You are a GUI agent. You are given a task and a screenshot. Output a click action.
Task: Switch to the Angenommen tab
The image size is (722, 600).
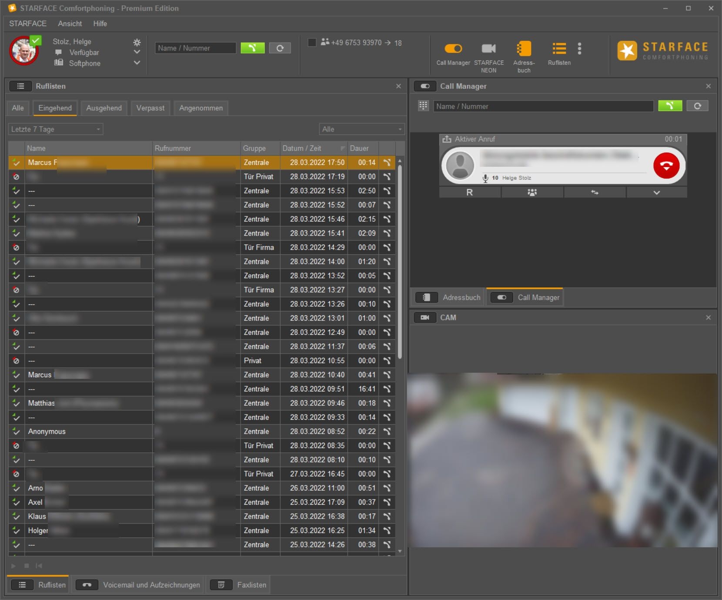tap(201, 108)
